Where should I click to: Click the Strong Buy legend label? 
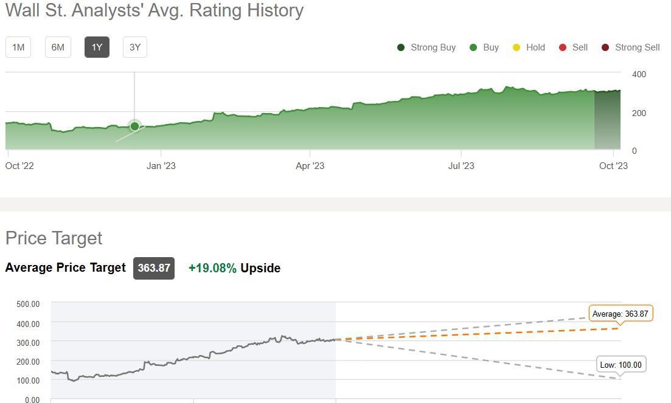(433, 47)
